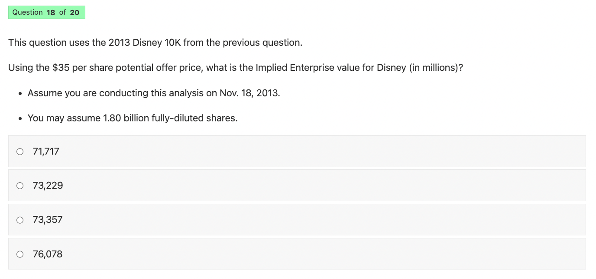596x279 pixels.
Task: Click the 71,717 answer label text
Action: coord(46,151)
